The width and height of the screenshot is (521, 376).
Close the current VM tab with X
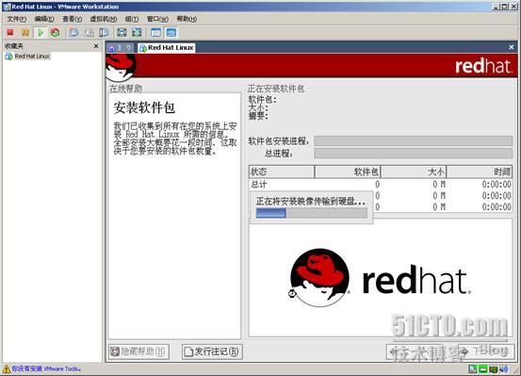tap(512, 47)
